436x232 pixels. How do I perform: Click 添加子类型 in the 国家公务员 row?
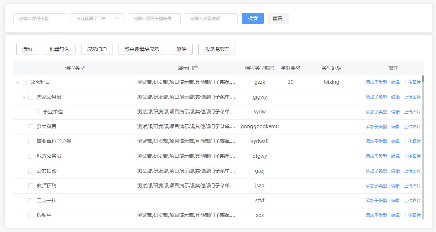376,97
